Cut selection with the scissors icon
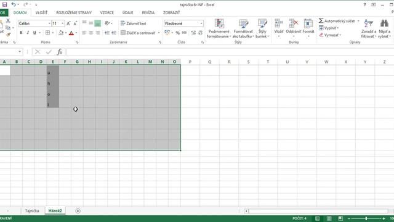Image resolution: width=394 pixels, height=222 pixels. pos(8,21)
